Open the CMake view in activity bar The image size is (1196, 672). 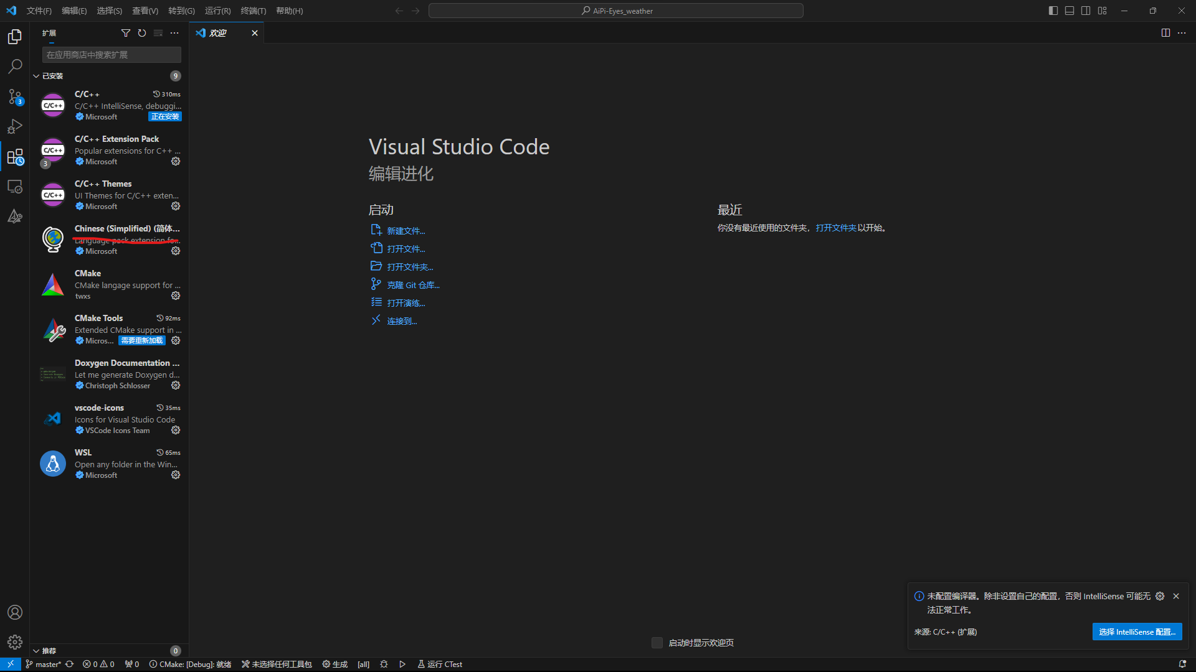[15, 216]
